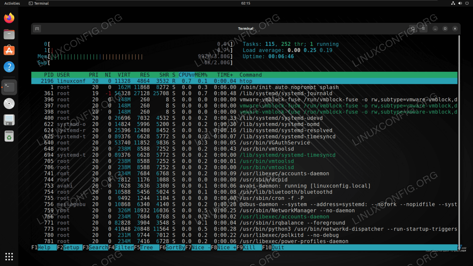This screenshot has width=473, height=266.
Task: Select the polkitd process row
Action: [x=244, y=235]
